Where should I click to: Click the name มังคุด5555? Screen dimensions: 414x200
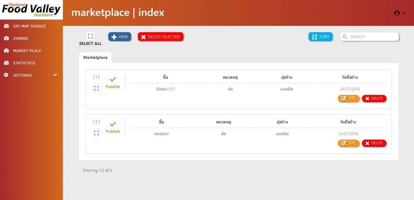point(166,89)
